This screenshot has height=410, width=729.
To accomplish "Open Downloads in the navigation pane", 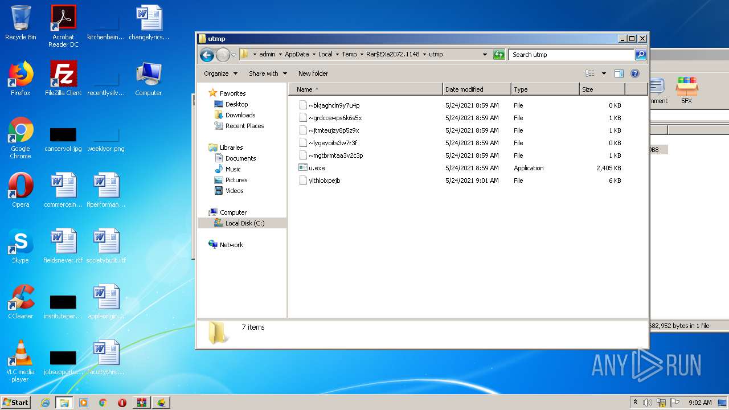I will 240,115.
